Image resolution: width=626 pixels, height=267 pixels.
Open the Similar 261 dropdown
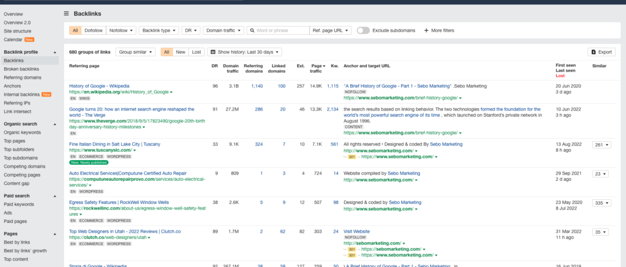coord(602,145)
